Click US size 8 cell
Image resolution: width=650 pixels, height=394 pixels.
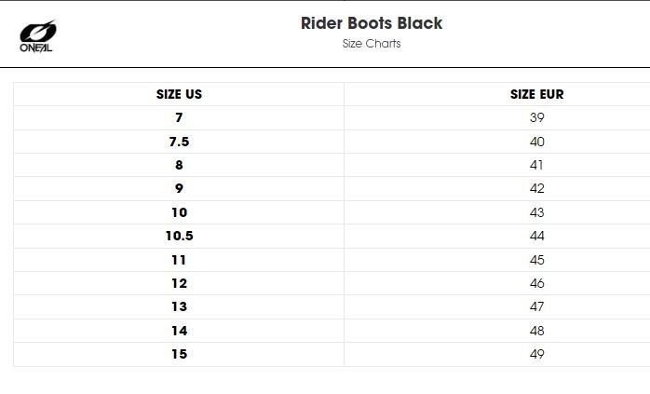179,165
